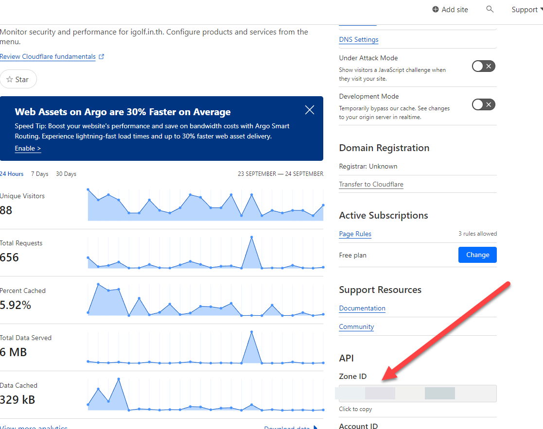Click the '23 SEPTEMBER — 24 SEPTEMBER' date range
This screenshot has height=429, width=543.
[280, 173]
